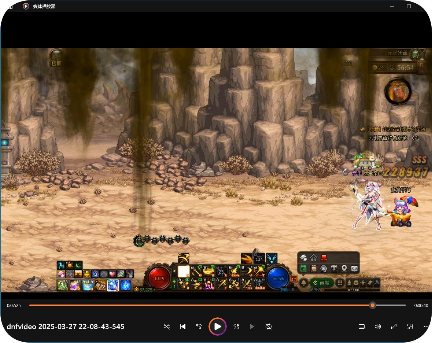Go to the next track
Viewport: 432px width, 343px height.
click(252, 327)
